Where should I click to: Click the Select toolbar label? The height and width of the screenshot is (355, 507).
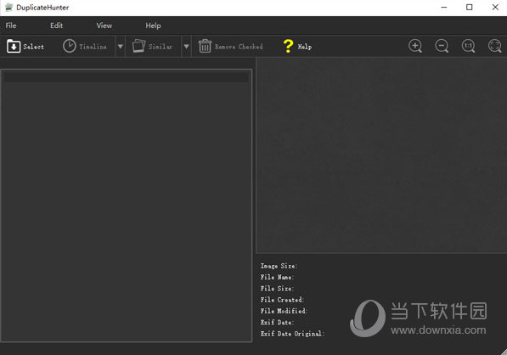[33, 47]
